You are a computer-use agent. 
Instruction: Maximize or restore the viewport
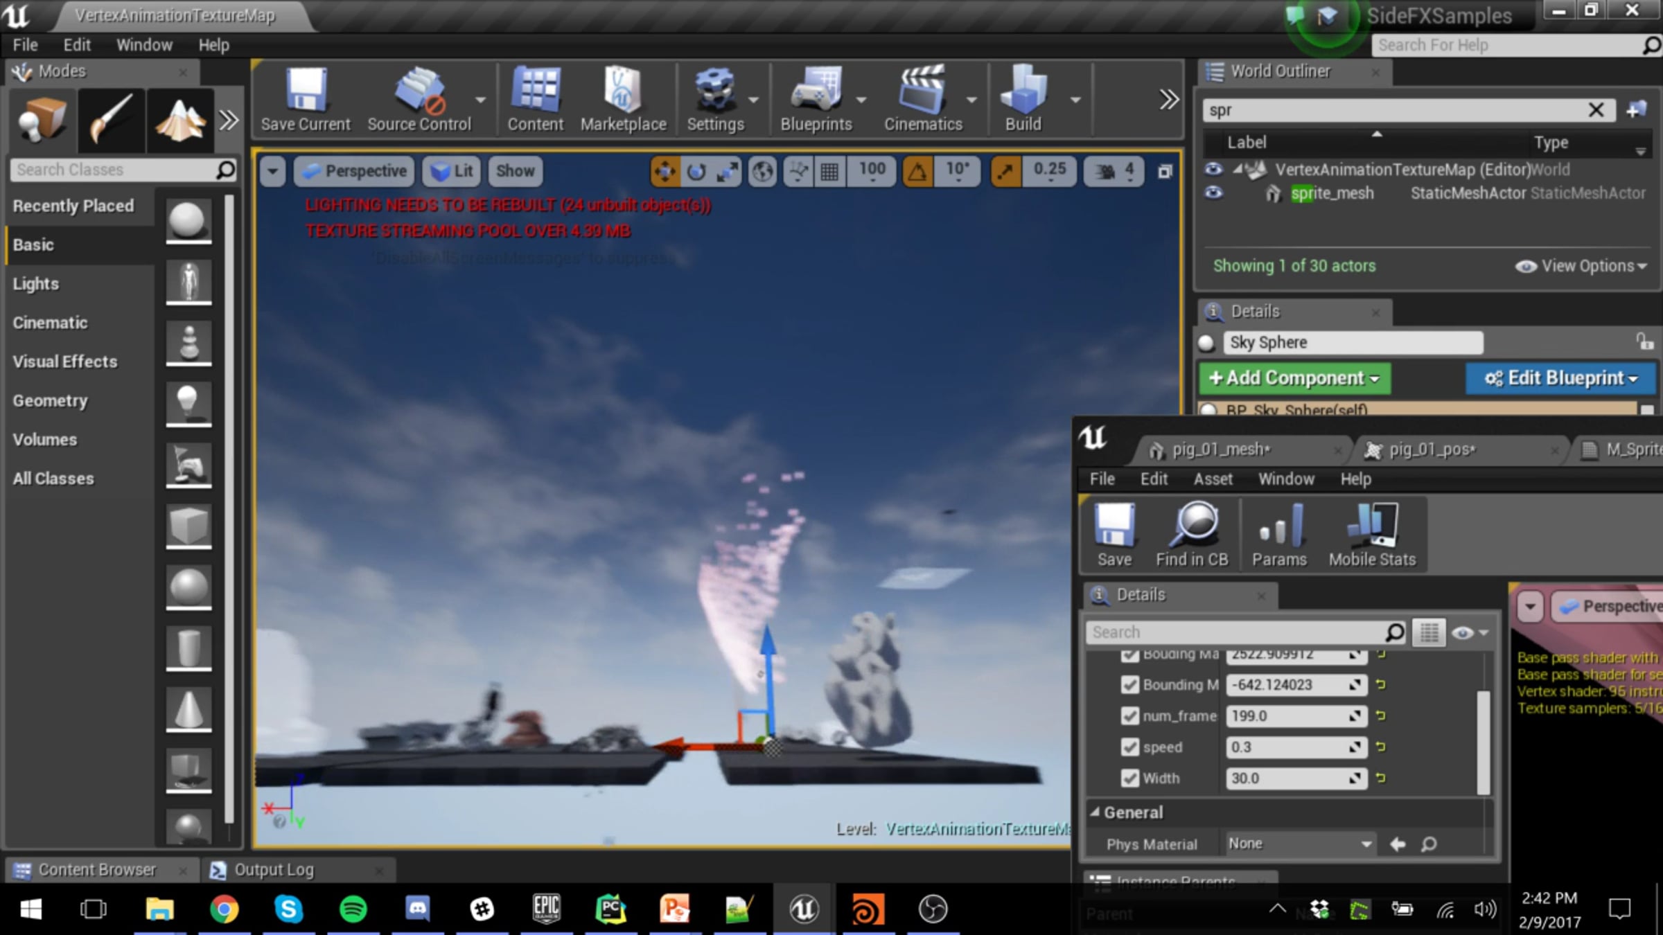coord(1165,172)
